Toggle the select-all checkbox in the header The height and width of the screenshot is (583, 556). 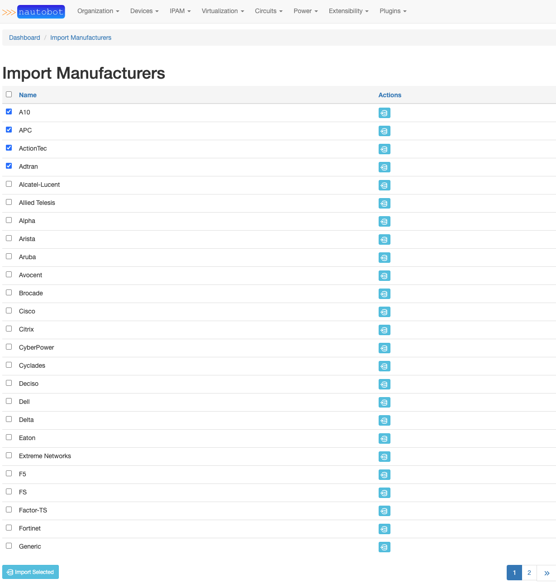[9, 94]
